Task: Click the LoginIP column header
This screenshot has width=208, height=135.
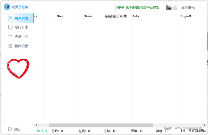Action: point(186,16)
